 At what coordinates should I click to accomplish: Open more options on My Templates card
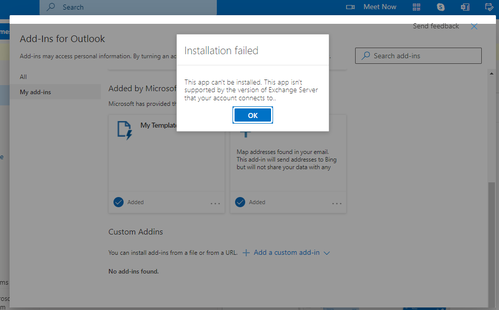pos(215,203)
